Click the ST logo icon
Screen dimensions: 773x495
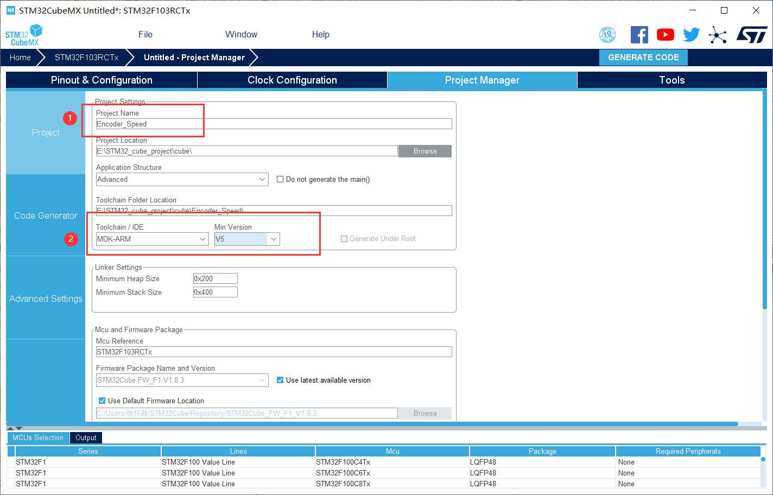(x=752, y=35)
